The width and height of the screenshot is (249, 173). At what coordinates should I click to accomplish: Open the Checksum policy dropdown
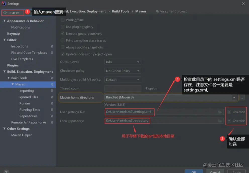pyautogui.click(x=123, y=71)
